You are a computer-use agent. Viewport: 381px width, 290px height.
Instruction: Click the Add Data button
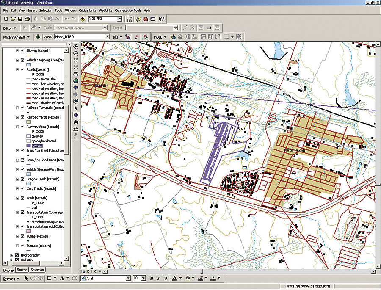point(82,19)
